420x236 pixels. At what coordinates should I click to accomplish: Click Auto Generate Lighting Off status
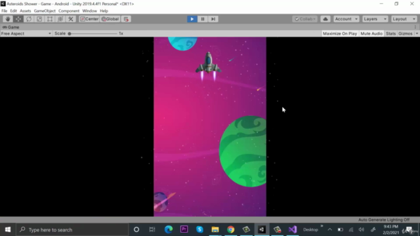(383, 220)
